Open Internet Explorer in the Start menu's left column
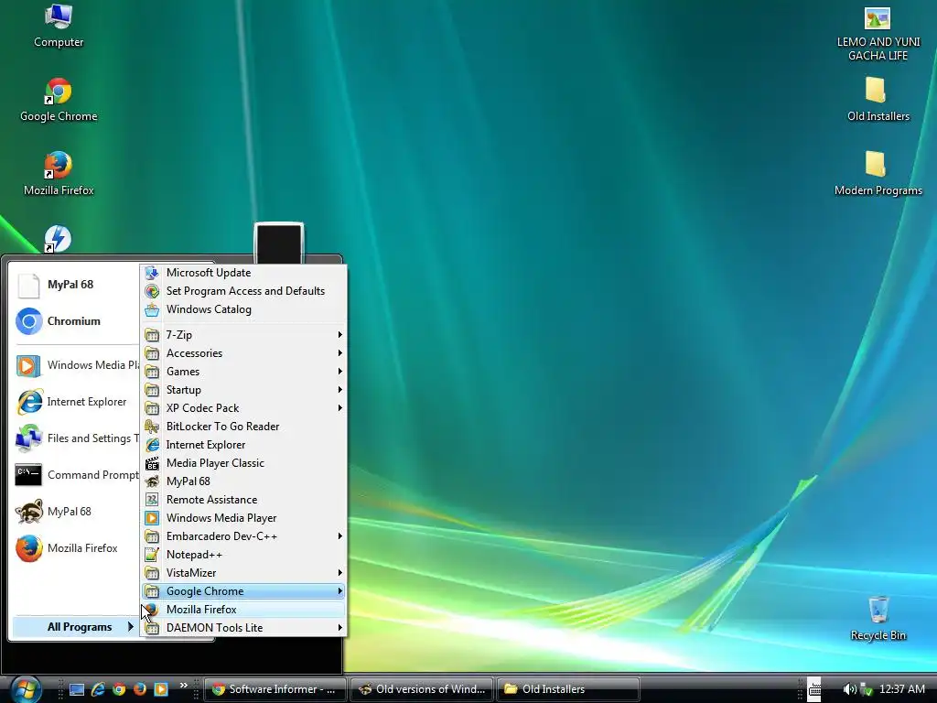Viewport: 937px width, 703px height. (x=77, y=402)
